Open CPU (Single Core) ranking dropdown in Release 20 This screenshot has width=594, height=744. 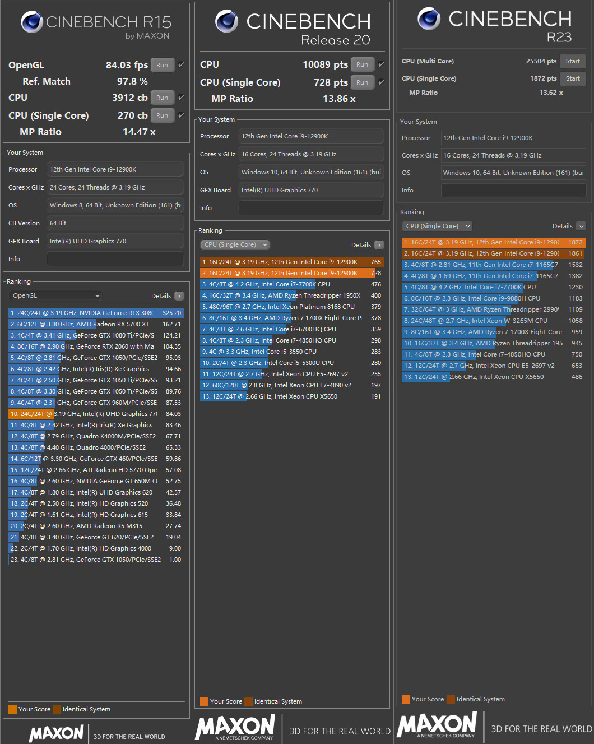pos(235,244)
